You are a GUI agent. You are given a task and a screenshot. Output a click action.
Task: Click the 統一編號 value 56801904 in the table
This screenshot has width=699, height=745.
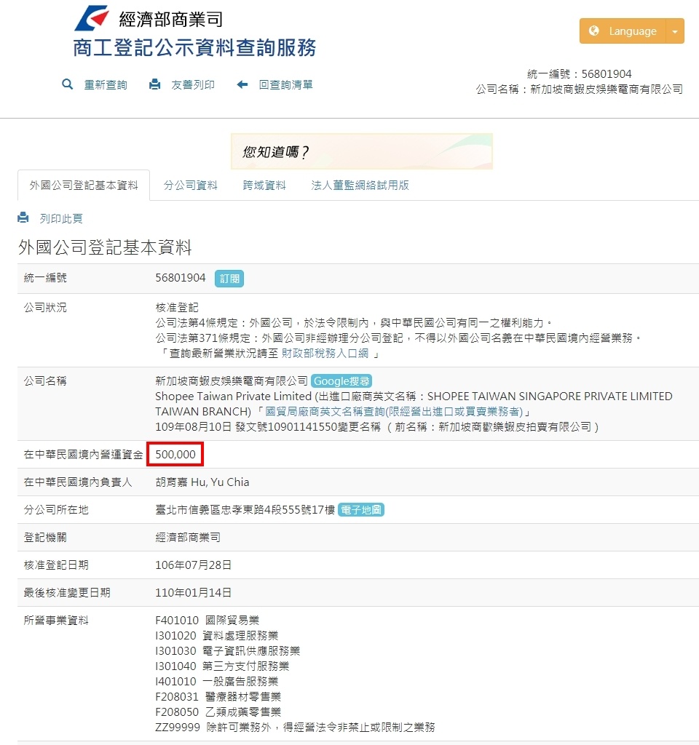tap(181, 278)
